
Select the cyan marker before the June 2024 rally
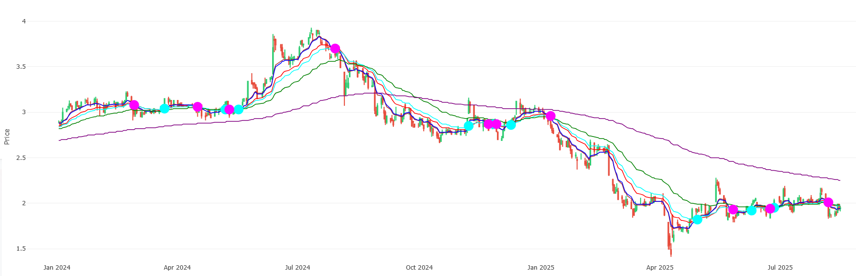(238, 109)
